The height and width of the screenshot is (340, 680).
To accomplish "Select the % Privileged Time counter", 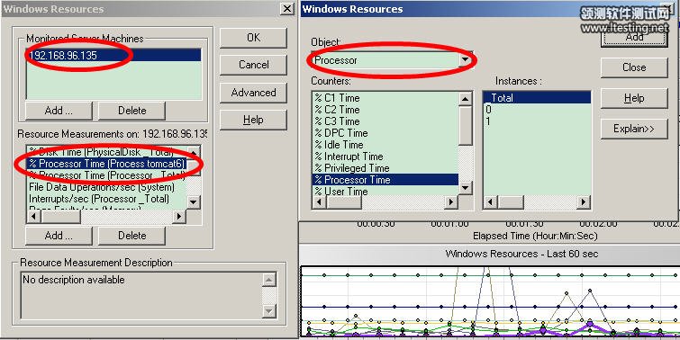I will coord(385,168).
